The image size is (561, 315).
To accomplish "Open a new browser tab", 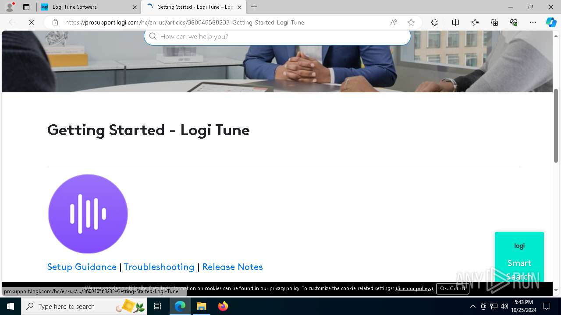I will coord(254,7).
